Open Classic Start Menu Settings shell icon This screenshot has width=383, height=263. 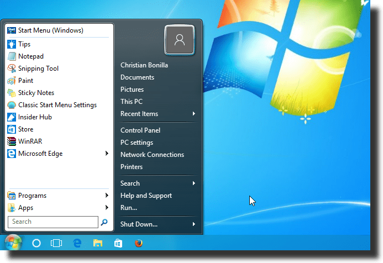point(12,105)
